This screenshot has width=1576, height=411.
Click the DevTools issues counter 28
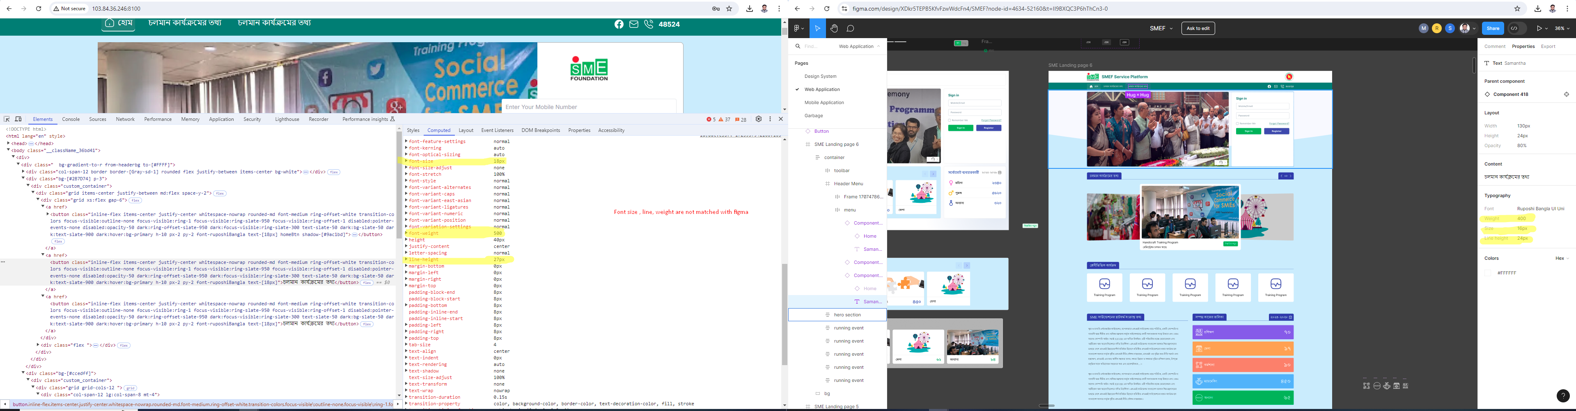pos(741,120)
